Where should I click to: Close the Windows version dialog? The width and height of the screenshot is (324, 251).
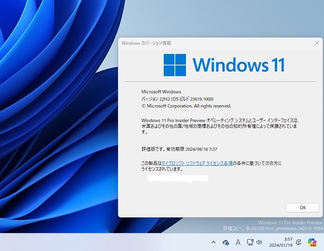pos(317,43)
